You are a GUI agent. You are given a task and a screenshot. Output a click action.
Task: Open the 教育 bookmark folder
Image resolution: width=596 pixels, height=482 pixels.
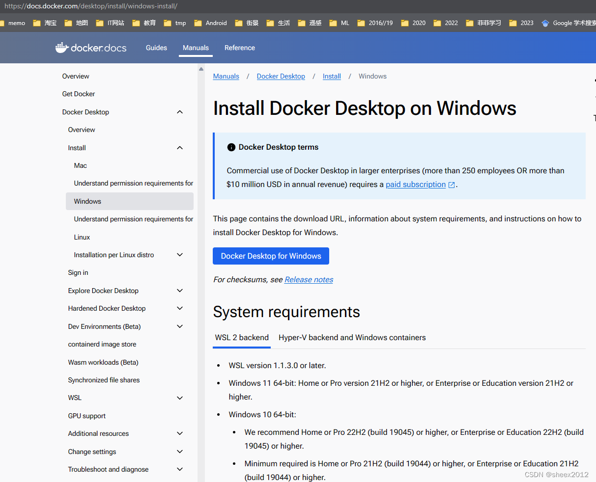[x=144, y=23]
